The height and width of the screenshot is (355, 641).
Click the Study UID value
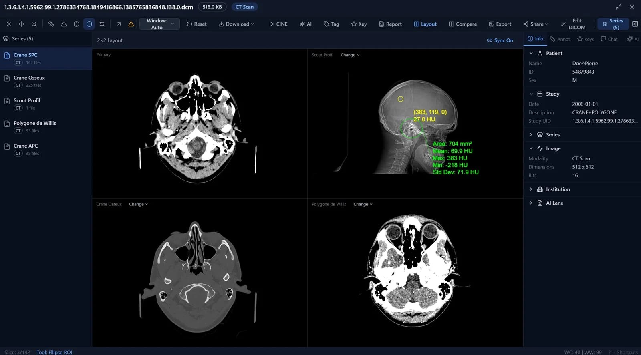[605, 121]
